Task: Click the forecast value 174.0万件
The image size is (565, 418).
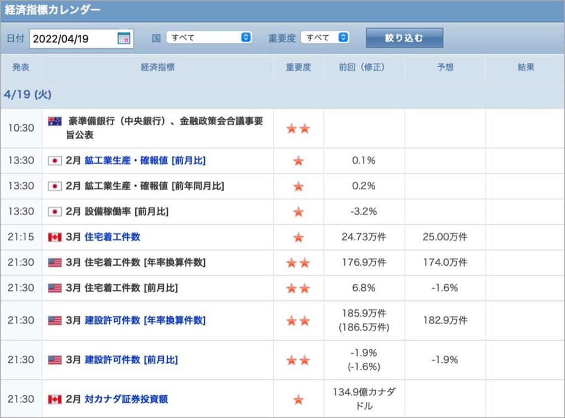Action: 445,262
